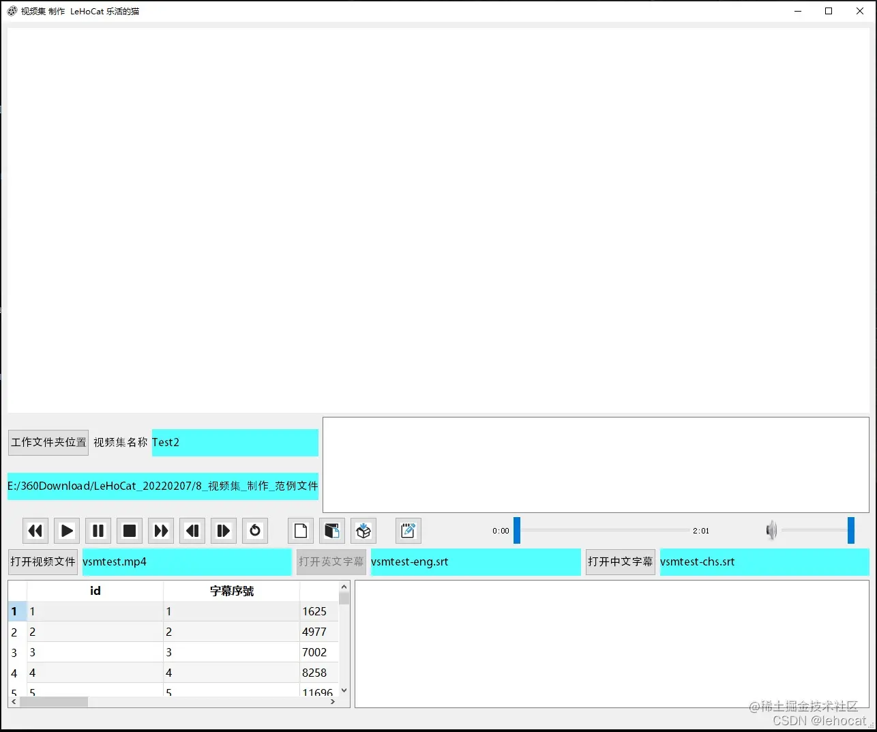Step forward one frame icon
Viewport: 877px width, 732px height.
(x=224, y=531)
